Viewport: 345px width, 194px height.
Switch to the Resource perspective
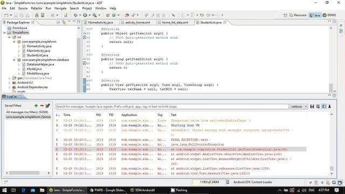click(298, 15)
